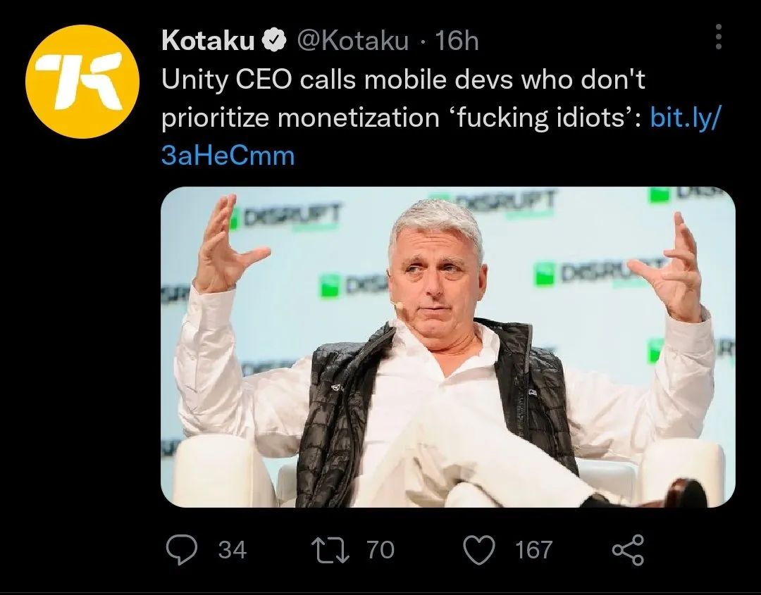761x595 pixels.
Task: Open the three-dot more options menu
Action: click(x=719, y=37)
